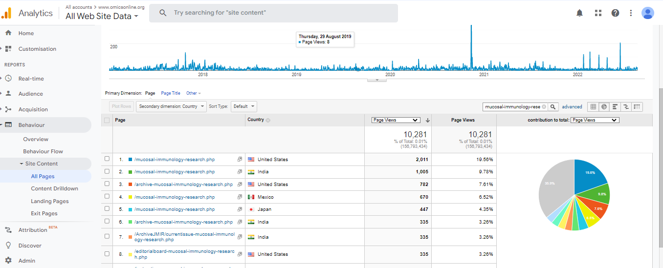Screen dimensions: 663x268
Task: Click the Real-time clock icon
Action: (x=8, y=78)
